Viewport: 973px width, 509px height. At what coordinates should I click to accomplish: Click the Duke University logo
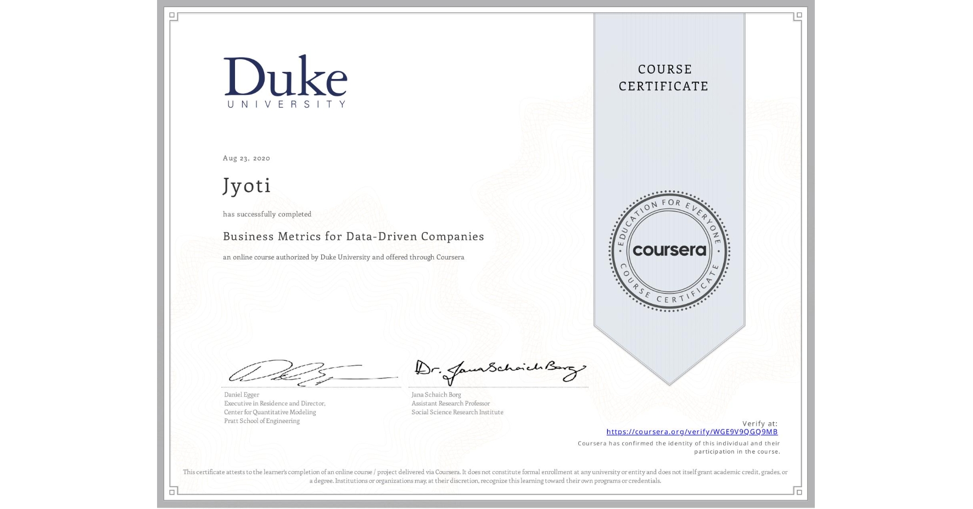point(286,81)
